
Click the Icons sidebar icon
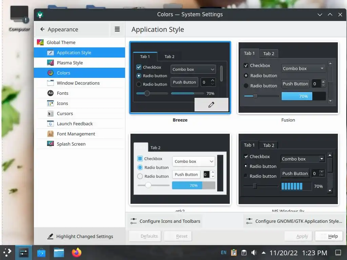click(x=50, y=103)
